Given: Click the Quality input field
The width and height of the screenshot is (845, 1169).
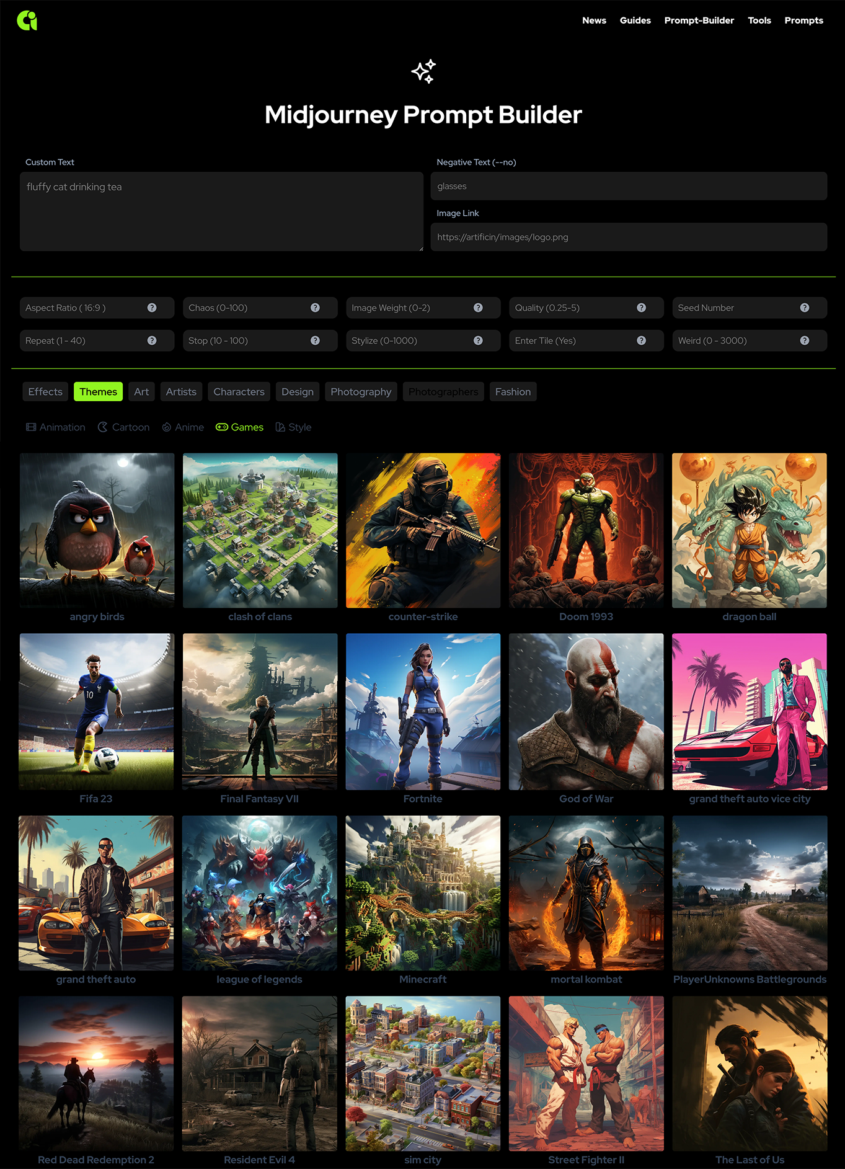Looking at the screenshot, I should 586,308.
